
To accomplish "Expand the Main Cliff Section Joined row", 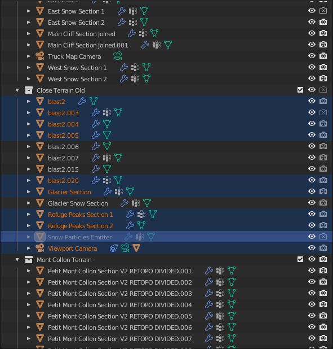I will pos(28,34).
